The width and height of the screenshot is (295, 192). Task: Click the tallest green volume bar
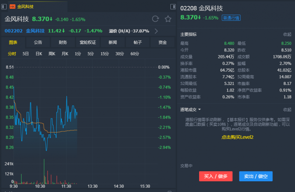pos(44,171)
